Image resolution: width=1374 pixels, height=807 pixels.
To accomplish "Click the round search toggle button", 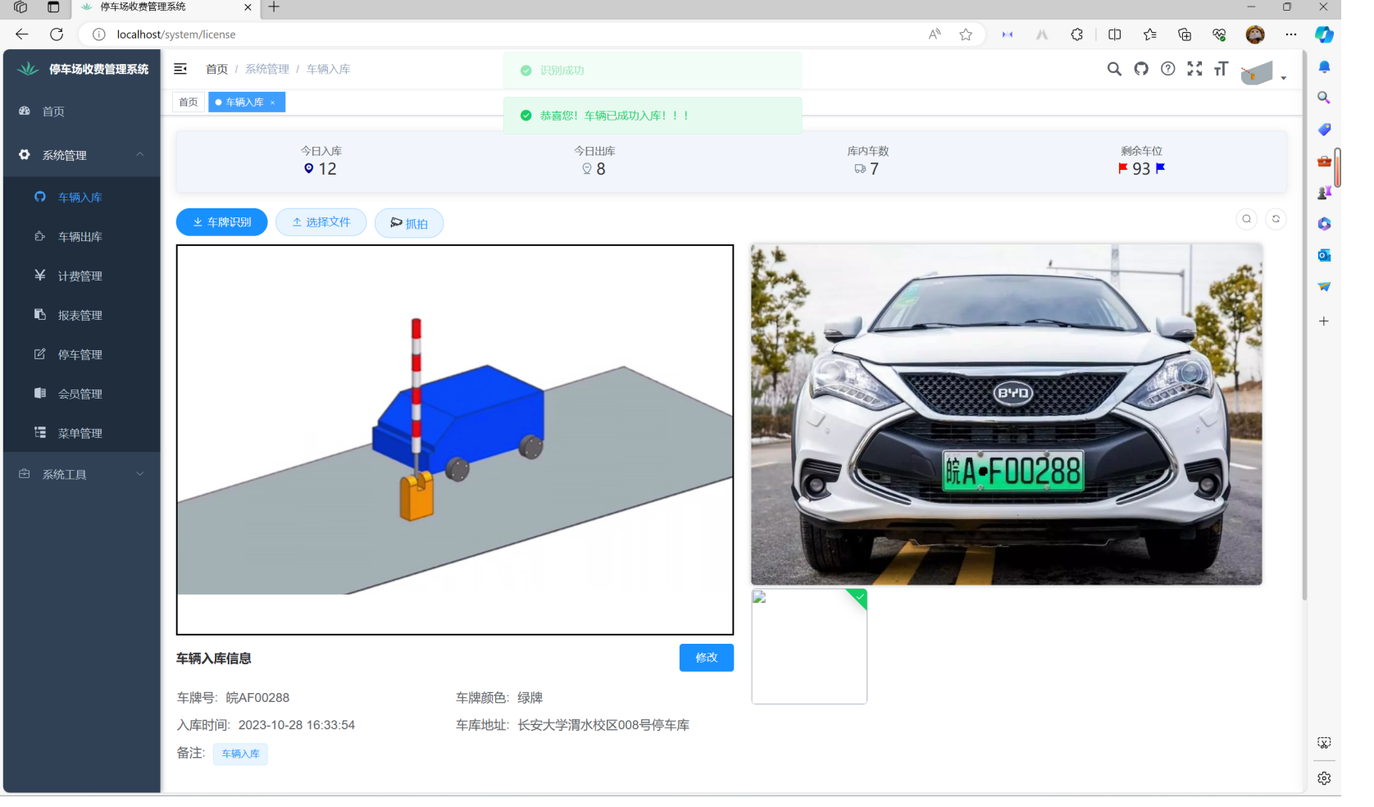I will (1247, 219).
